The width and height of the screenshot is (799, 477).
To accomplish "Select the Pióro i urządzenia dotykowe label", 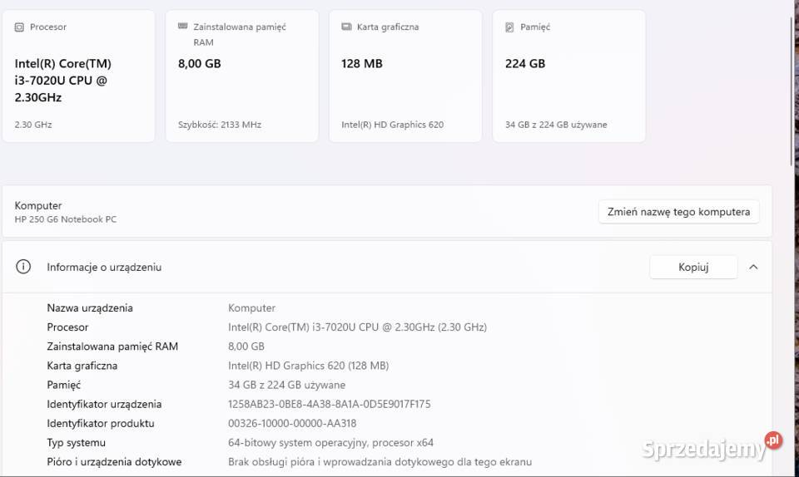I will pos(114,462).
